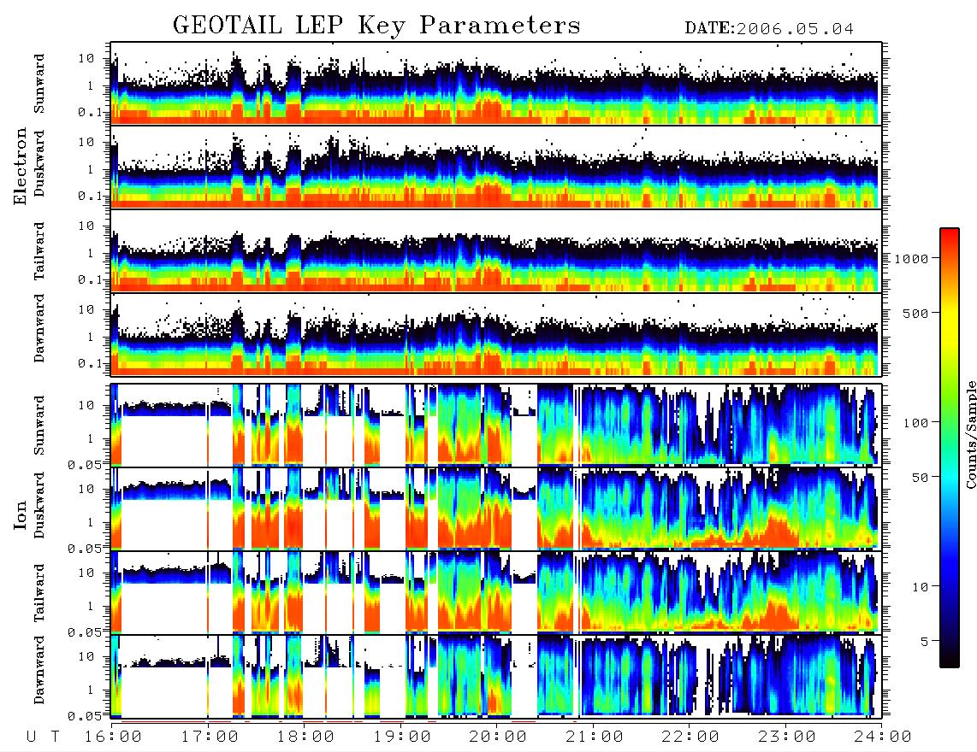Click the 'Dawnward' label of the Electron group

point(39,328)
